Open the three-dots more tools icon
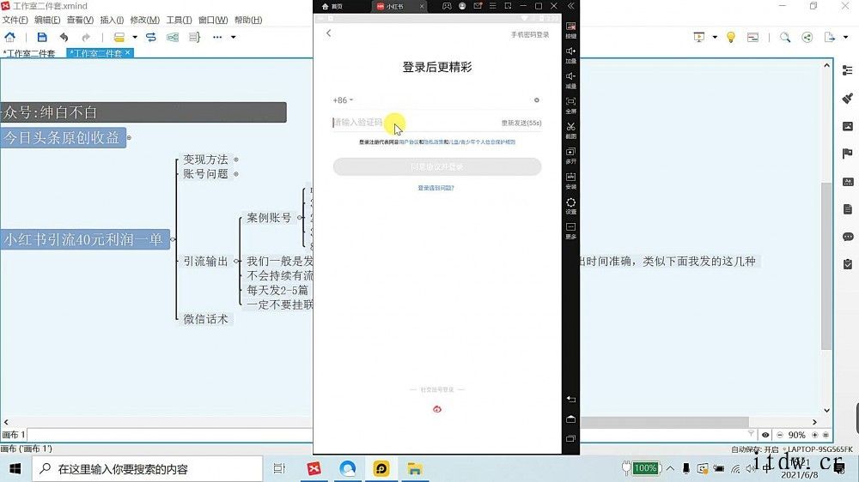 coord(217,37)
